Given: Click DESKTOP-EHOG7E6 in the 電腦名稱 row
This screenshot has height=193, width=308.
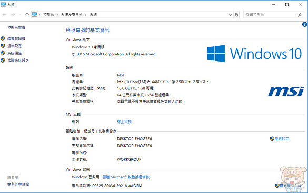Looking at the screenshot, I should coord(134,139).
